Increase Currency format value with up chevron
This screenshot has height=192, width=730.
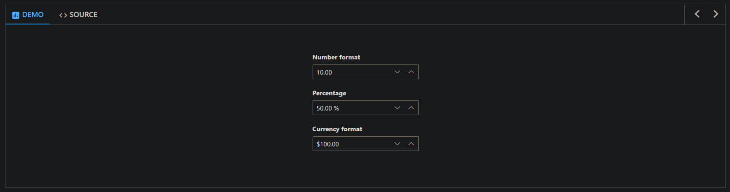(x=411, y=144)
